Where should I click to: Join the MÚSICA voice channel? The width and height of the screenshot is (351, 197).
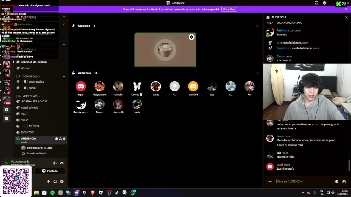(41, 126)
